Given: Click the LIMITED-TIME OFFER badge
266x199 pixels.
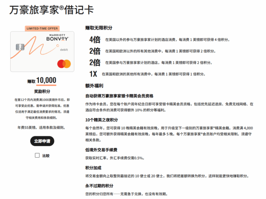Looking at the screenshot, I should (x=42, y=28).
